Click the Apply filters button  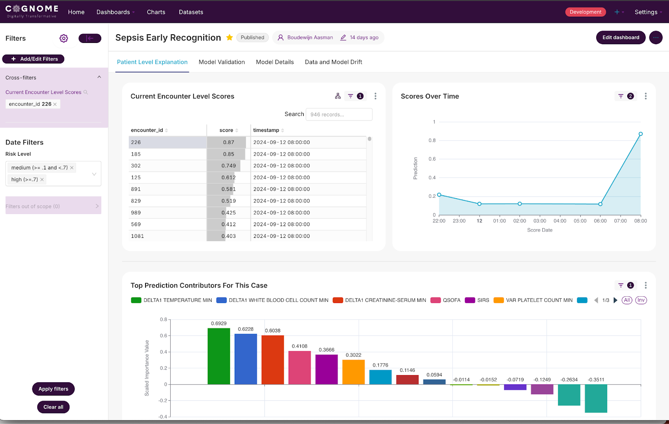54,389
